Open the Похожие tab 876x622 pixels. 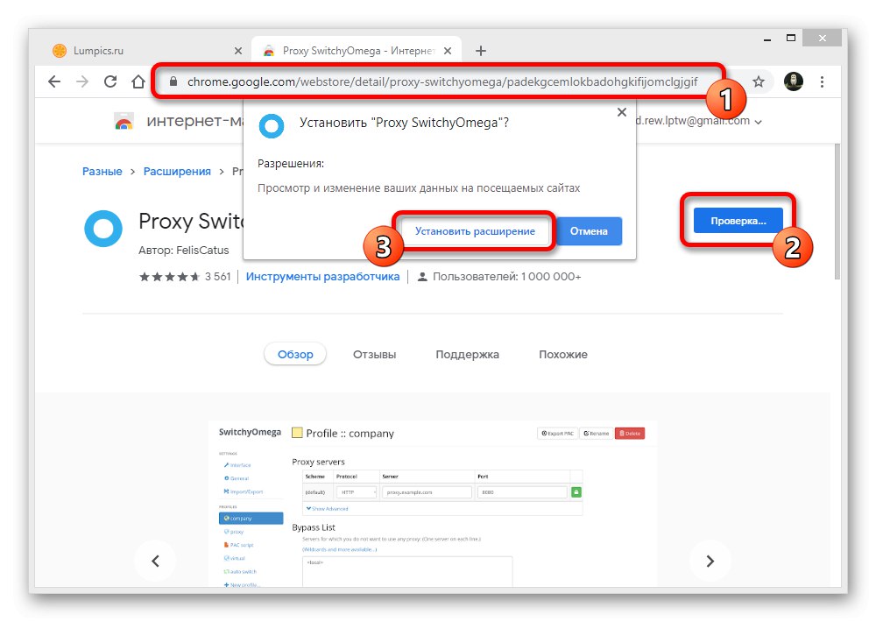pos(563,354)
